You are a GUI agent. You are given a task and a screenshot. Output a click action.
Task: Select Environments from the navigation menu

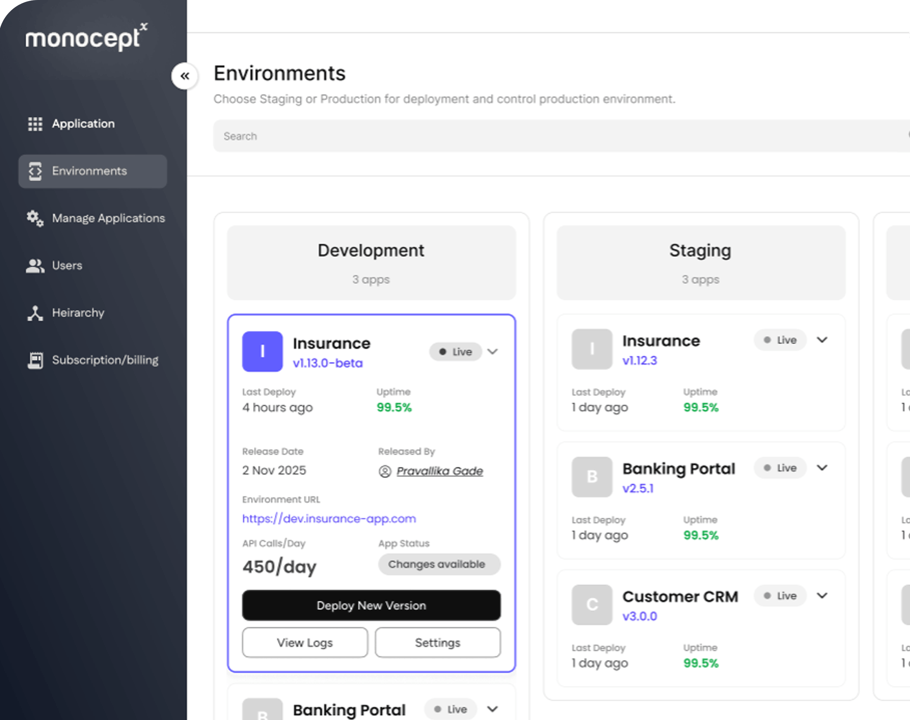[89, 171]
